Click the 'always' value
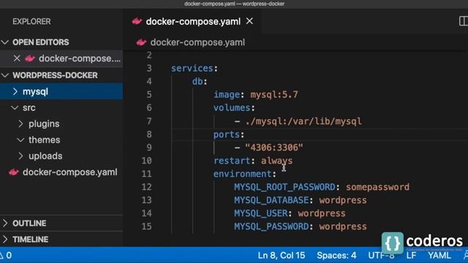The width and height of the screenshot is (468, 263). click(276, 161)
